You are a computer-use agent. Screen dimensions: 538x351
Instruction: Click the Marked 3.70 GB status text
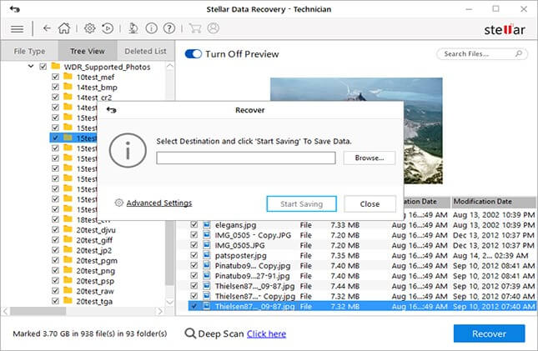[90, 333]
